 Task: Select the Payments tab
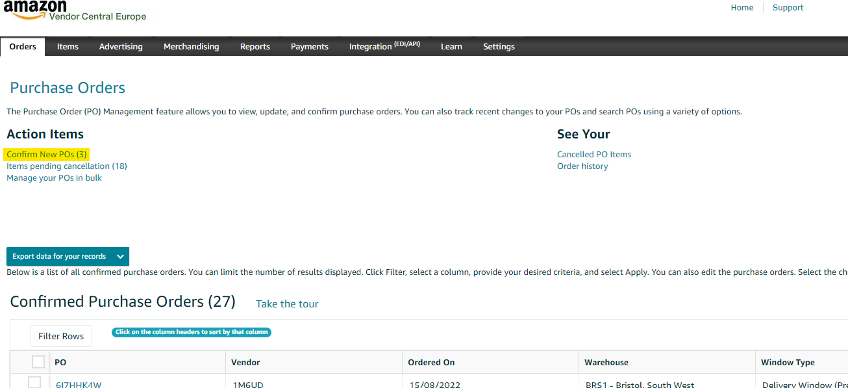click(310, 47)
